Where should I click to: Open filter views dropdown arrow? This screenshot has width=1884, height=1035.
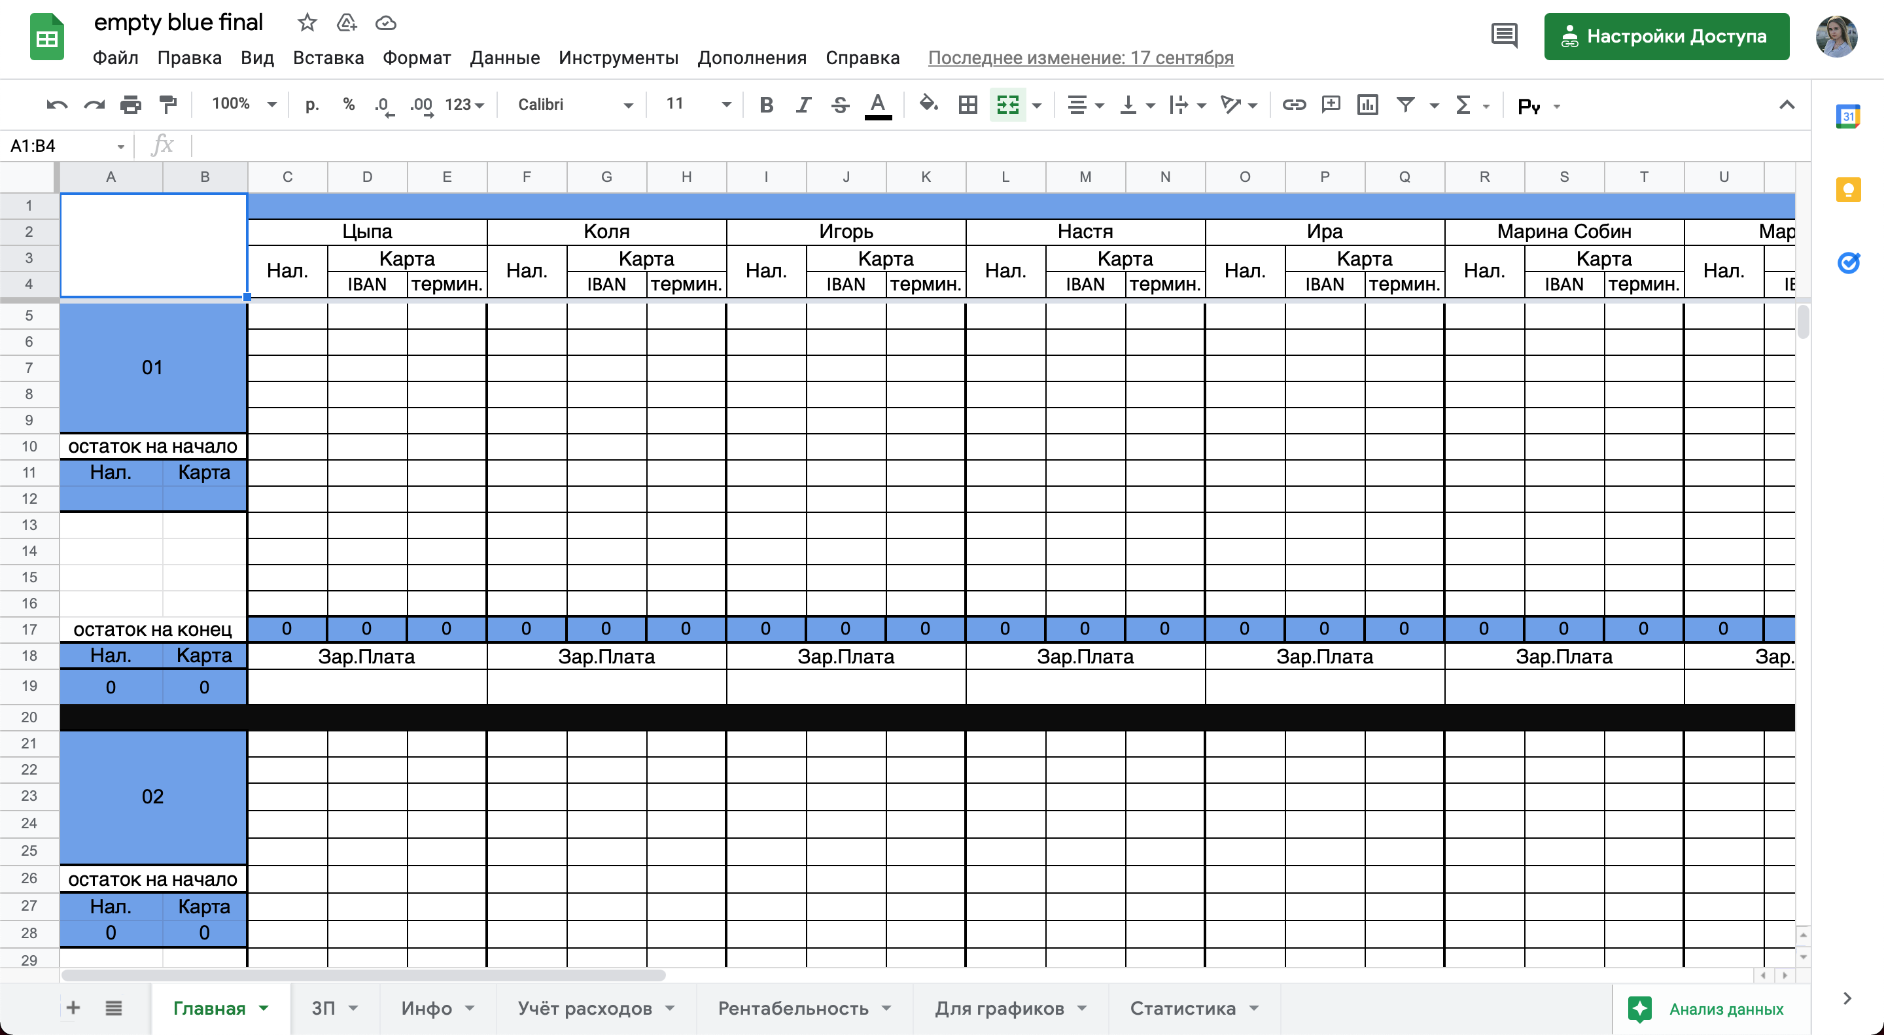[x=1433, y=106]
